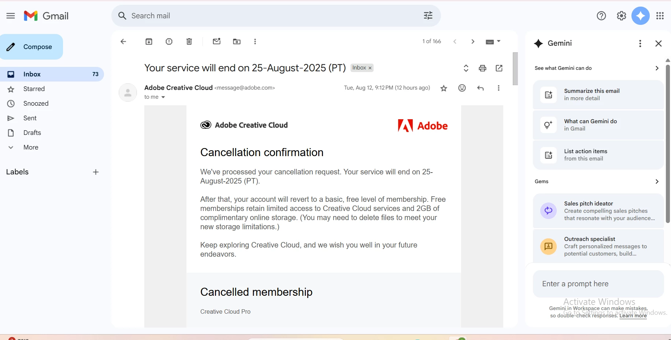This screenshot has width=671, height=340.
Task: Remove the Inbox label from conversation
Action: click(370, 68)
